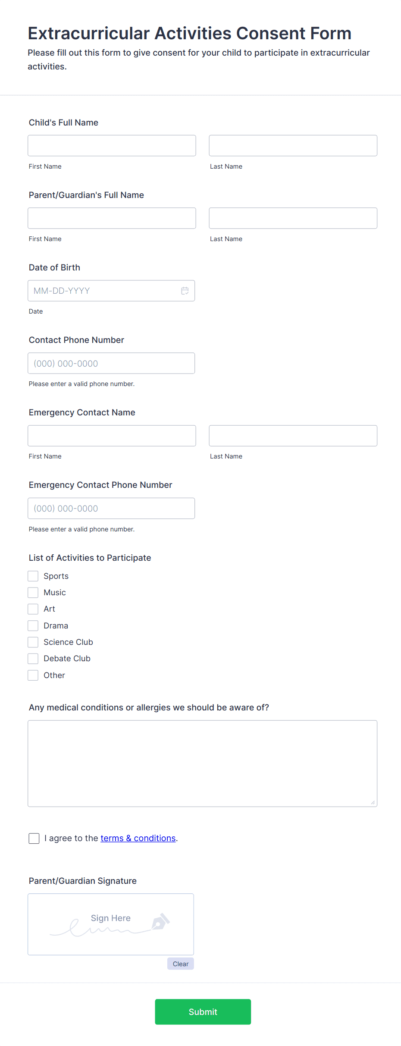Tick the Sports activity checkbox
Screen dimensions: 401x1046
(33, 576)
